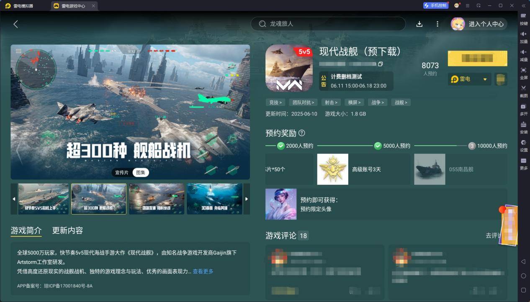Focus the 龙魂旅人 search field
The width and height of the screenshot is (530, 302).
tap(328, 24)
